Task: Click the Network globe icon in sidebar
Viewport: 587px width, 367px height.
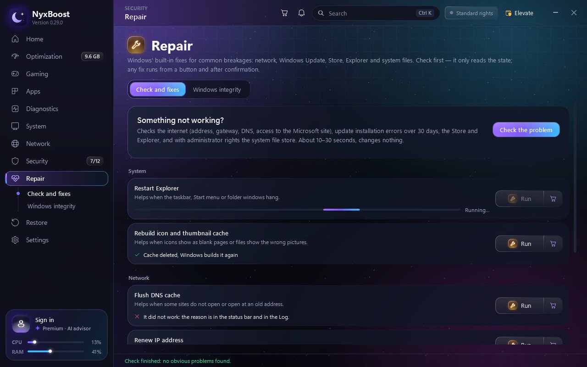Action: tap(15, 144)
